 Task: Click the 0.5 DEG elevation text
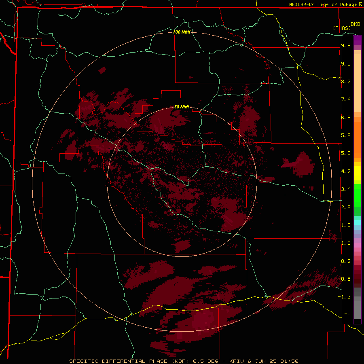point(206,361)
